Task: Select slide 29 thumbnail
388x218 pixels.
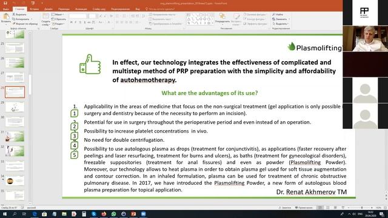Action: 15,107
